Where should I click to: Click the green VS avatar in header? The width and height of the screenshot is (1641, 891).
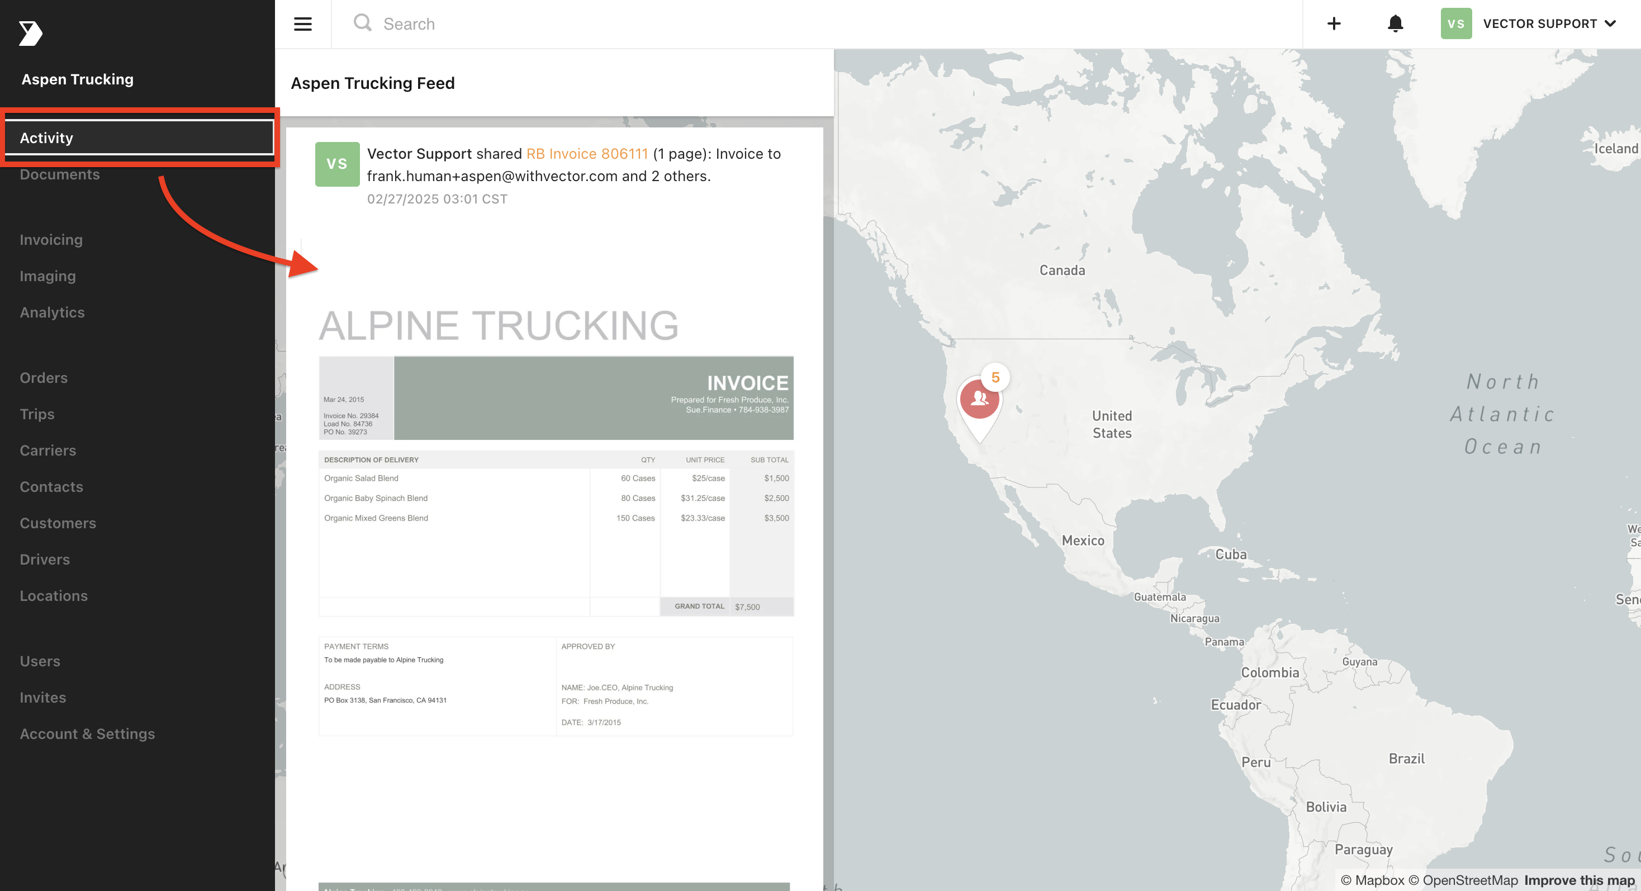pyautogui.click(x=1455, y=23)
